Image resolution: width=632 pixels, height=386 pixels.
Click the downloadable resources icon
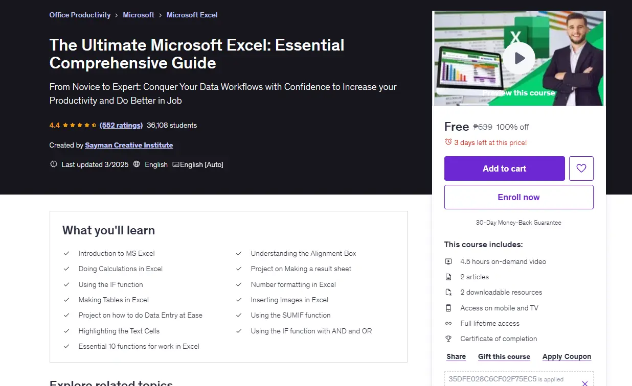[x=448, y=292]
